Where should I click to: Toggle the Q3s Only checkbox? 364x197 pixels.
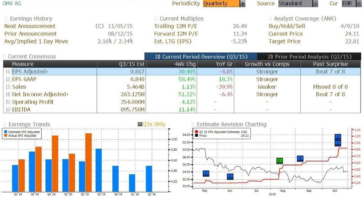tap(140, 125)
